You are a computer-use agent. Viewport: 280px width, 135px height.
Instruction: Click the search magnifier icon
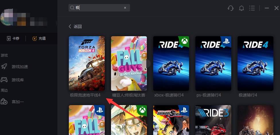72,8
